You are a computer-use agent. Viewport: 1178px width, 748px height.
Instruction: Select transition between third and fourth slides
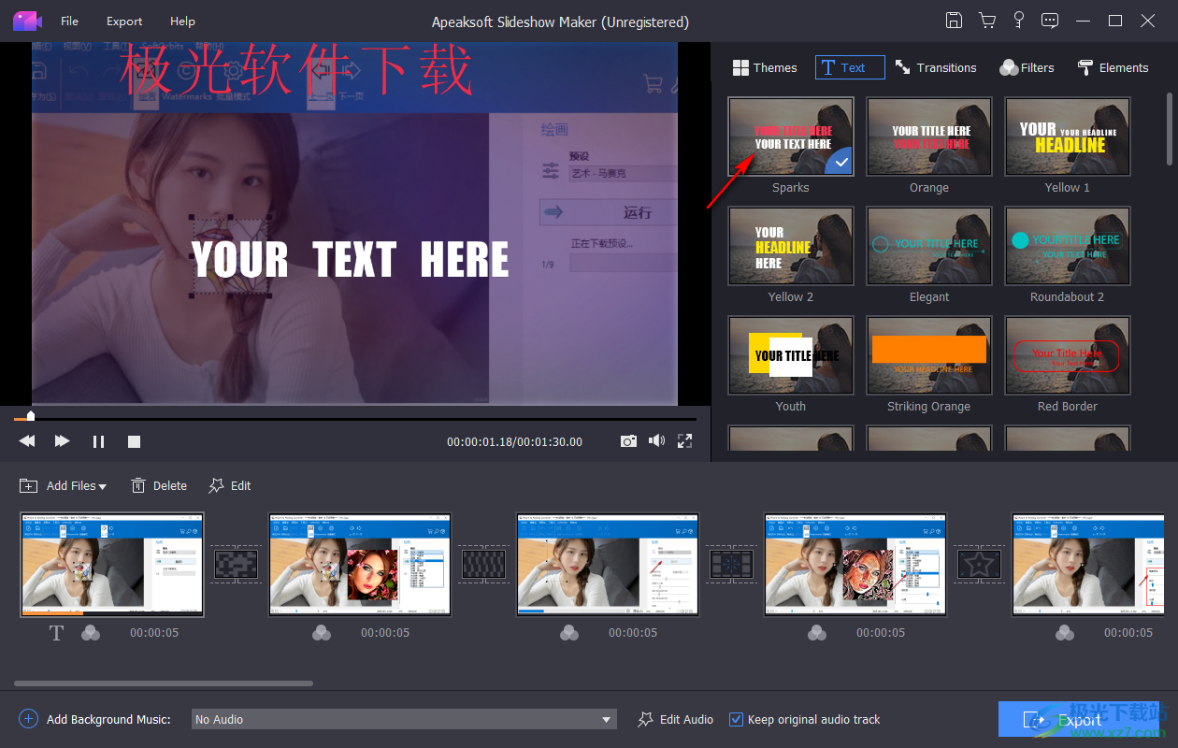(731, 564)
